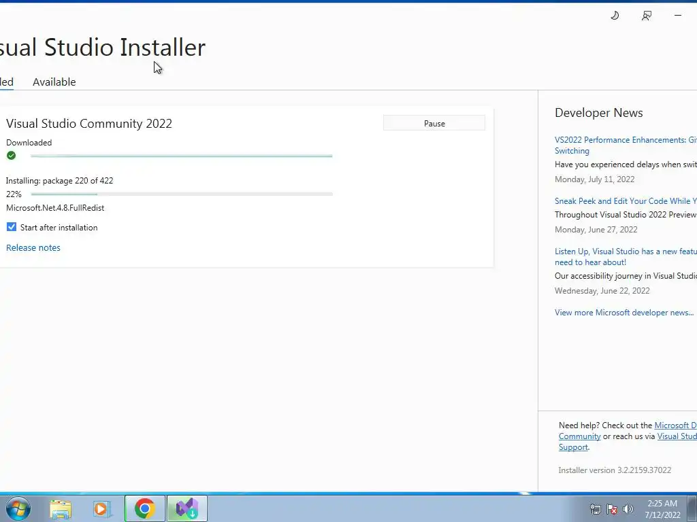Open Listen Up, Visual Studio news article

tap(626, 256)
